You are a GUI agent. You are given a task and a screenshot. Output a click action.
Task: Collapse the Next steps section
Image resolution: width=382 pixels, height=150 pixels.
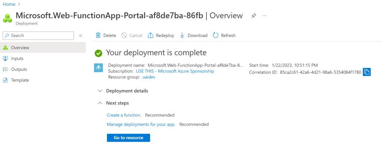click(x=100, y=103)
